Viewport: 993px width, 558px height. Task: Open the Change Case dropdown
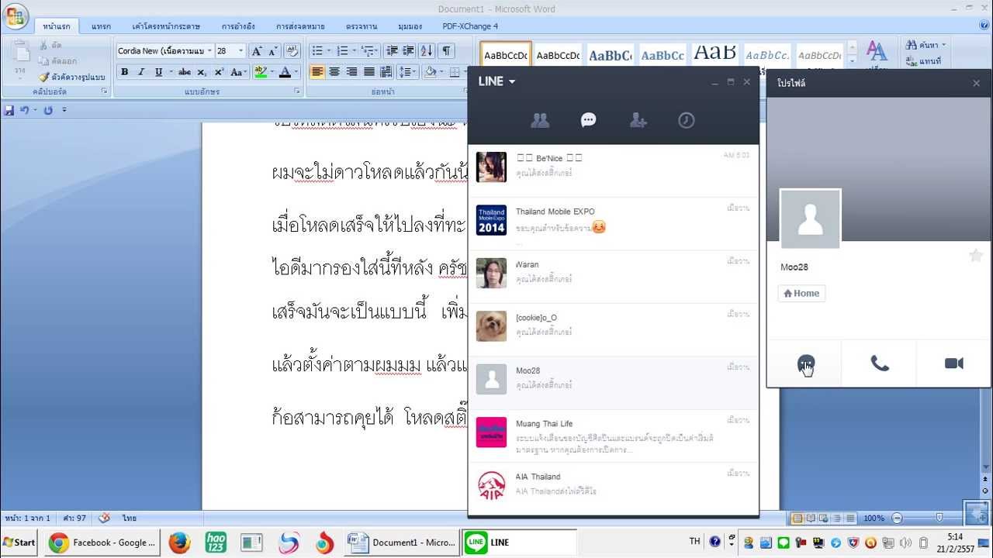pos(239,72)
